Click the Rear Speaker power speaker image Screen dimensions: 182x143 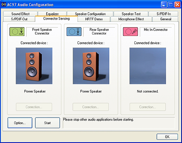(91, 66)
